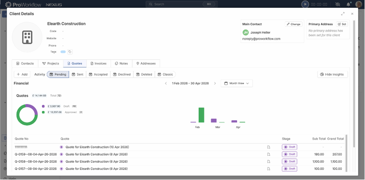Expand the Client Details dialog
Viewport: 365px width, 180px height.
343,14
